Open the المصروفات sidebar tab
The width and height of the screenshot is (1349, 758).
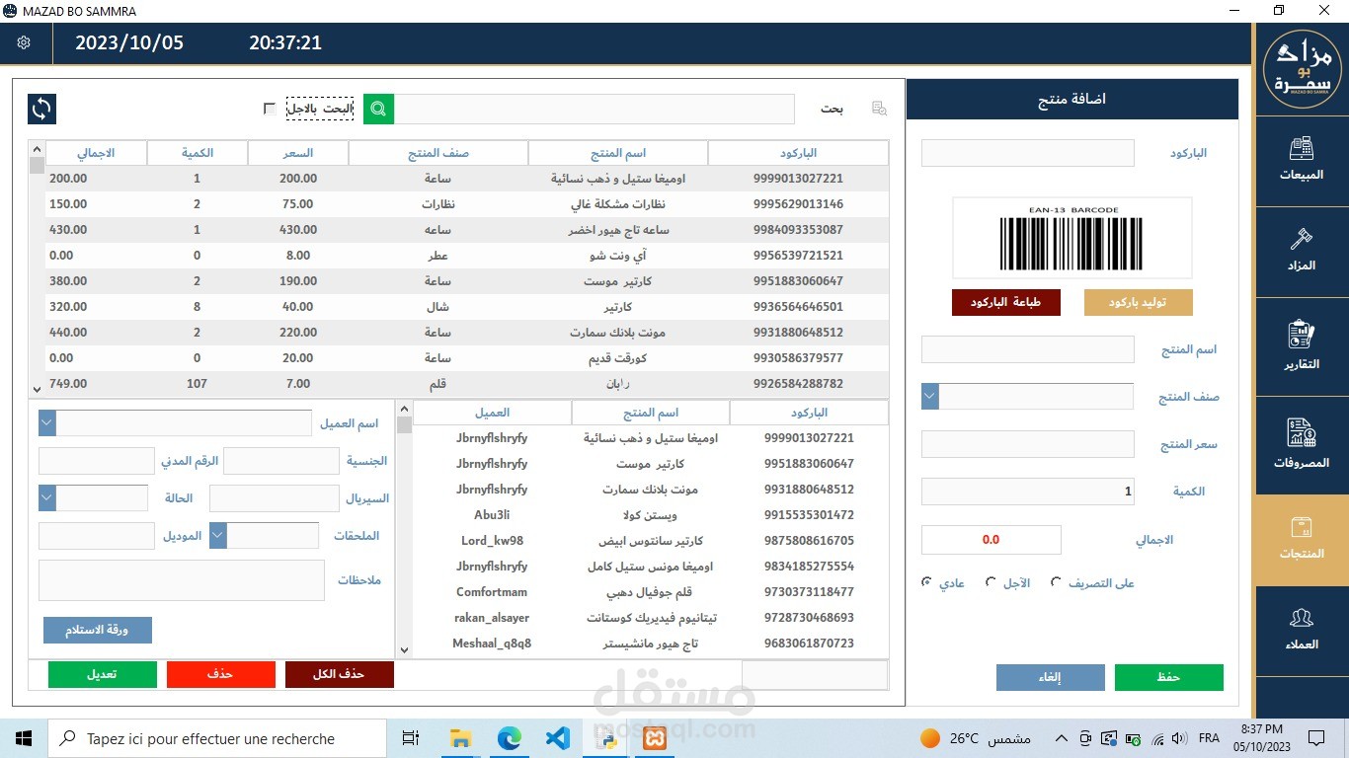[1302, 445]
